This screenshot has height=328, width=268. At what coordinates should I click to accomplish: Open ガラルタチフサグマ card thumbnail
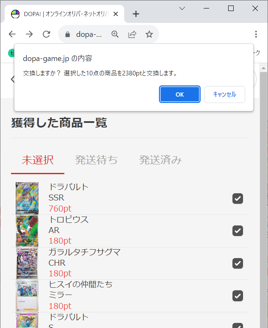pyautogui.click(x=27, y=263)
